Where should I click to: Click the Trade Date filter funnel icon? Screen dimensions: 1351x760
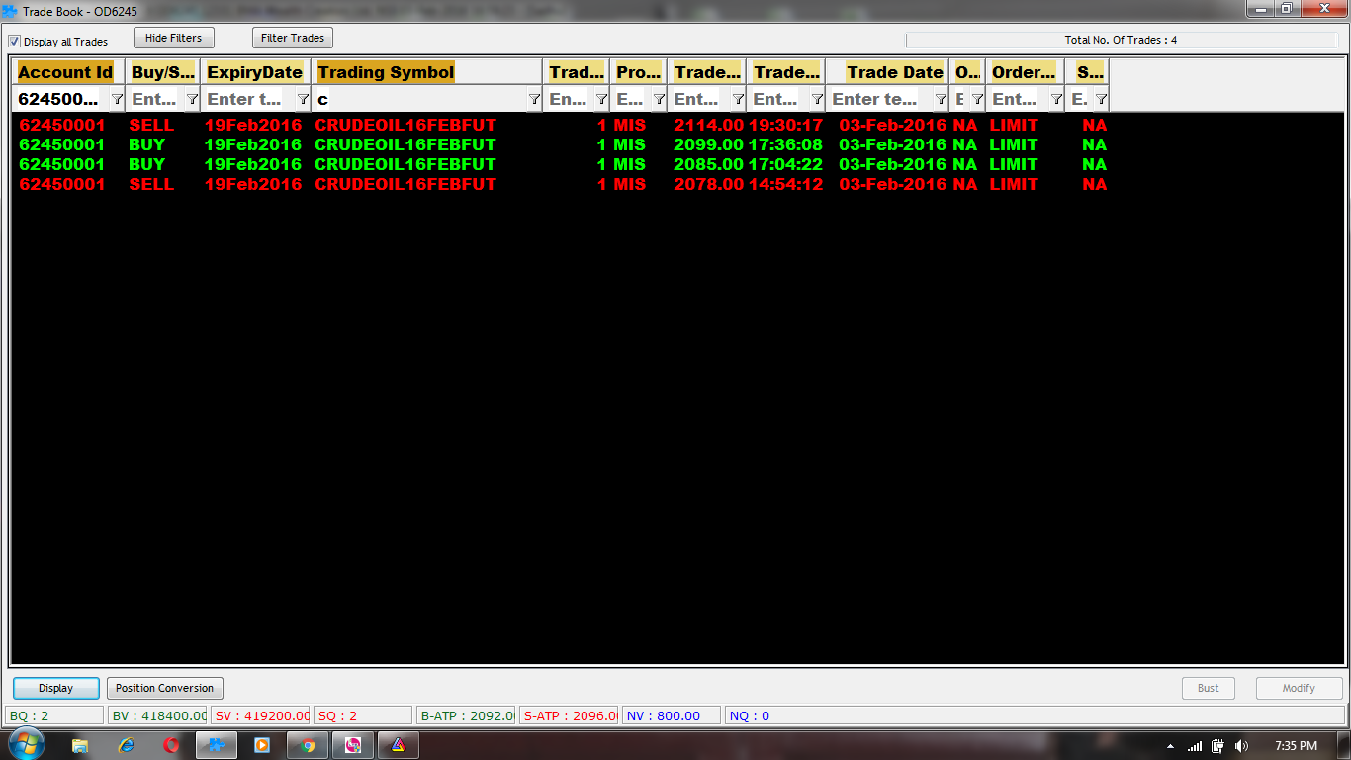pyautogui.click(x=941, y=99)
